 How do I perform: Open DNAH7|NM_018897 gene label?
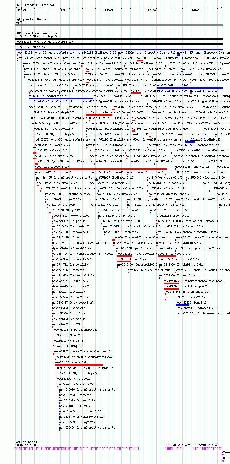coord(27,445)
